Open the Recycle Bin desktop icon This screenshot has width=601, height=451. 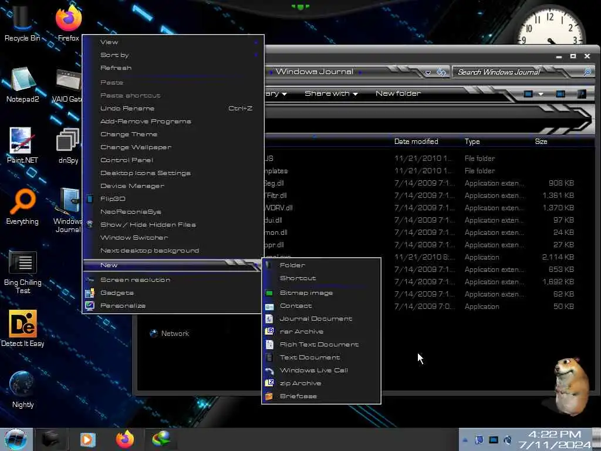tap(22, 23)
